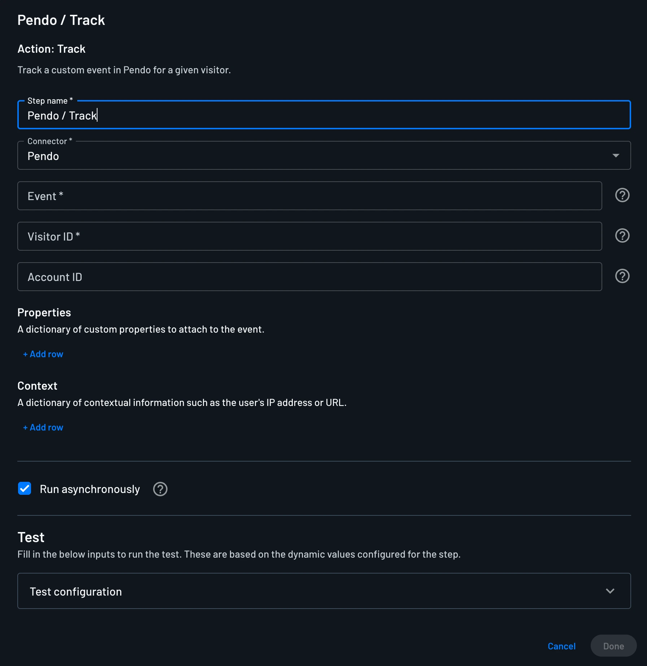Click the Pendo / Track dialog title
This screenshot has height=666, width=647.
(61, 20)
